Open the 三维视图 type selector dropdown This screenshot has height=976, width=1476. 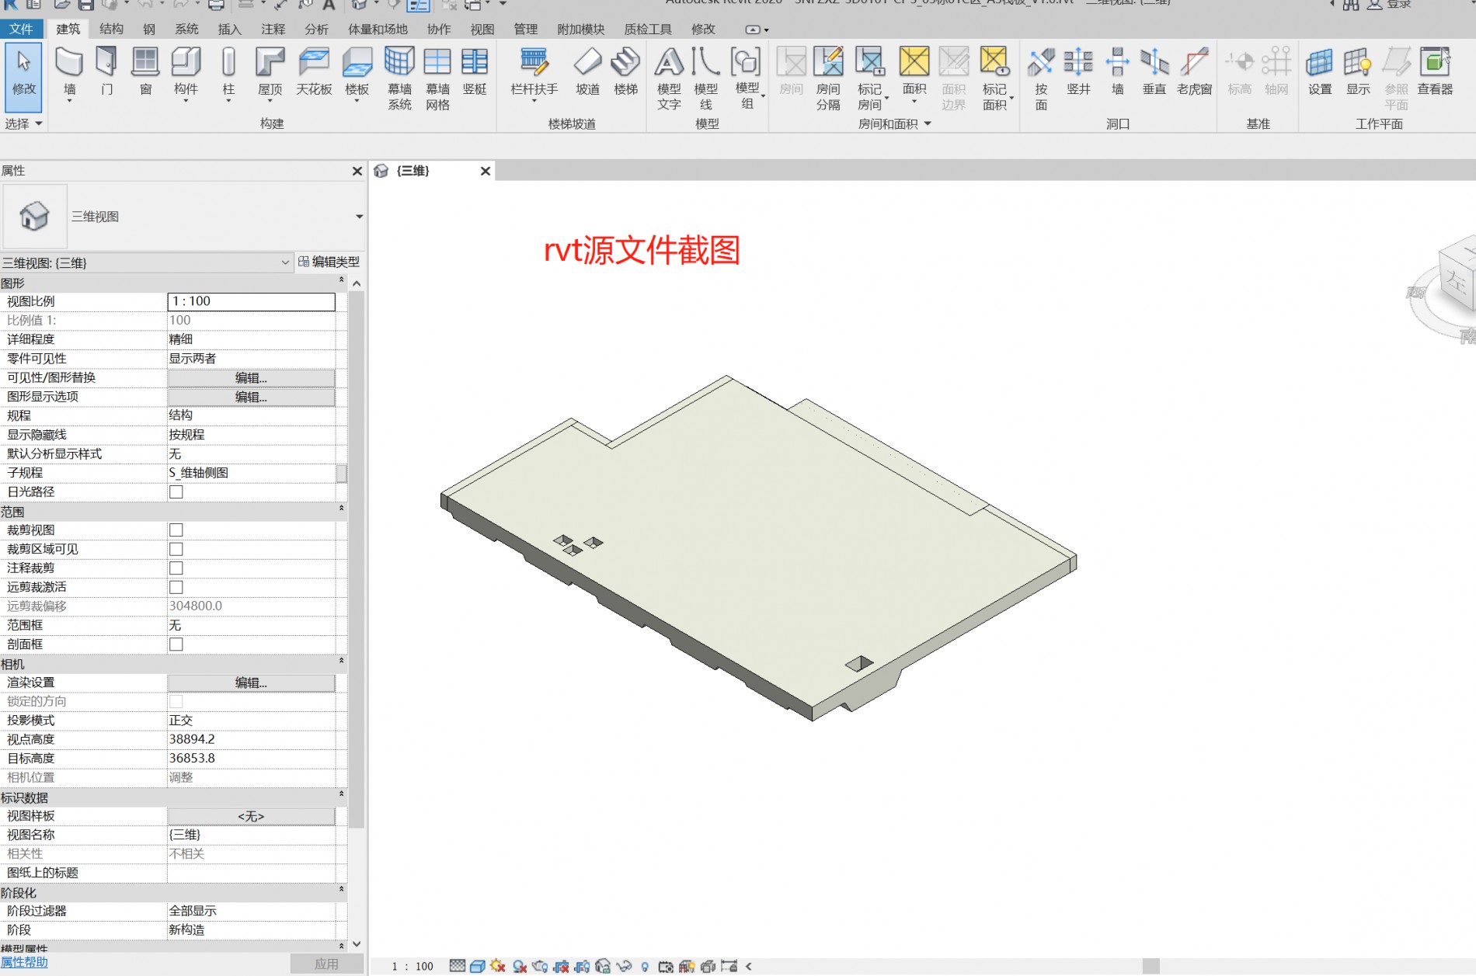[359, 217]
